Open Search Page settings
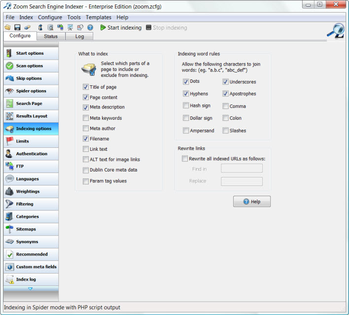 (31, 104)
